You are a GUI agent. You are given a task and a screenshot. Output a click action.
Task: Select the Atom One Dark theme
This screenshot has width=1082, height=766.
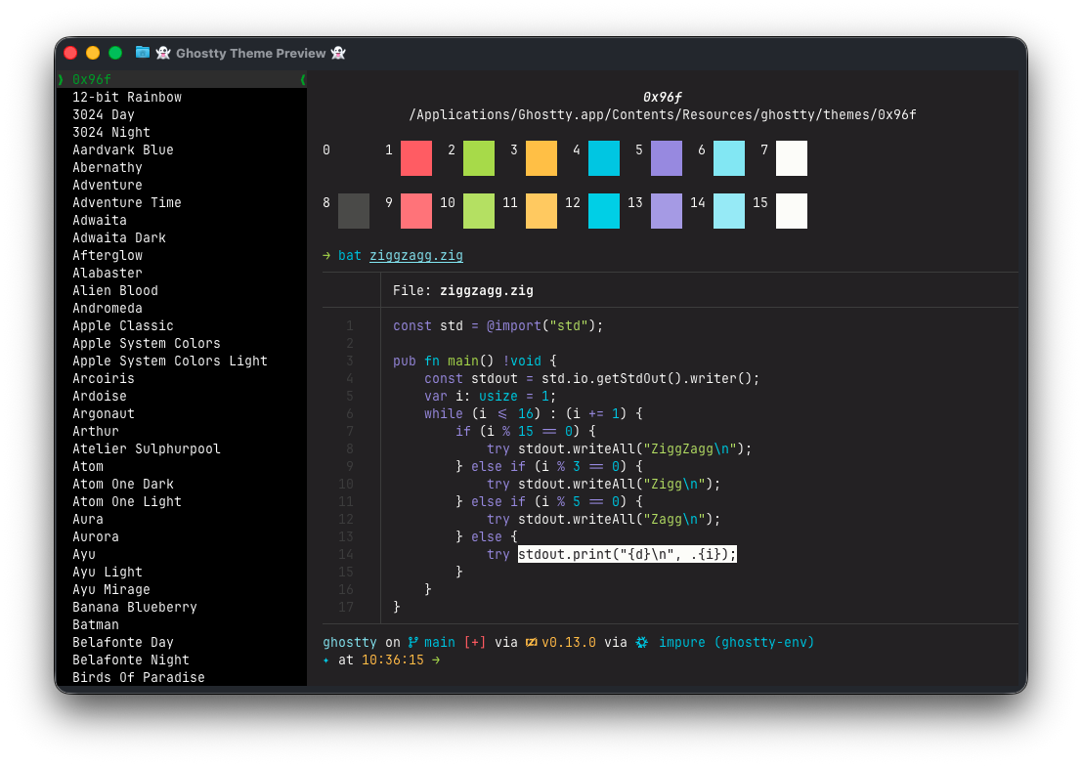[x=123, y=485]
